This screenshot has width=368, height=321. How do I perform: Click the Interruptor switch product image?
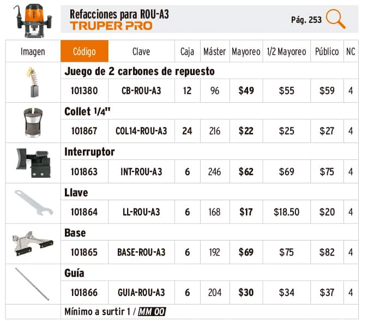32,163
